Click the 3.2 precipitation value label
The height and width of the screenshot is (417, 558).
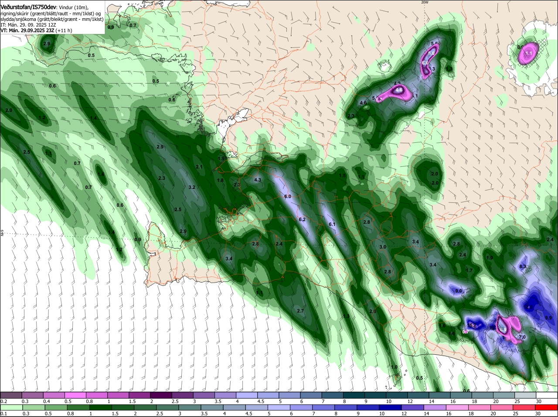click(x=191, y=187)
